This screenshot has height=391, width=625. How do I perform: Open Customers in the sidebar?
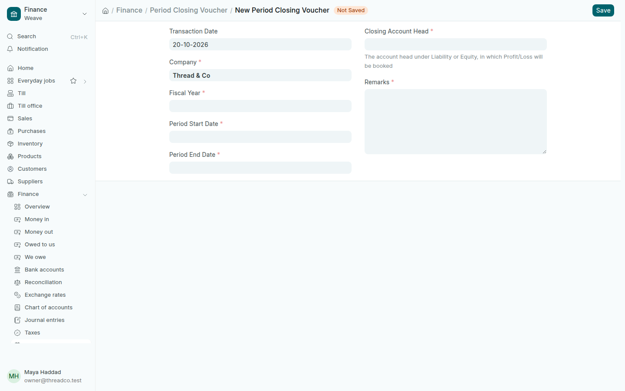coord(47,169)
